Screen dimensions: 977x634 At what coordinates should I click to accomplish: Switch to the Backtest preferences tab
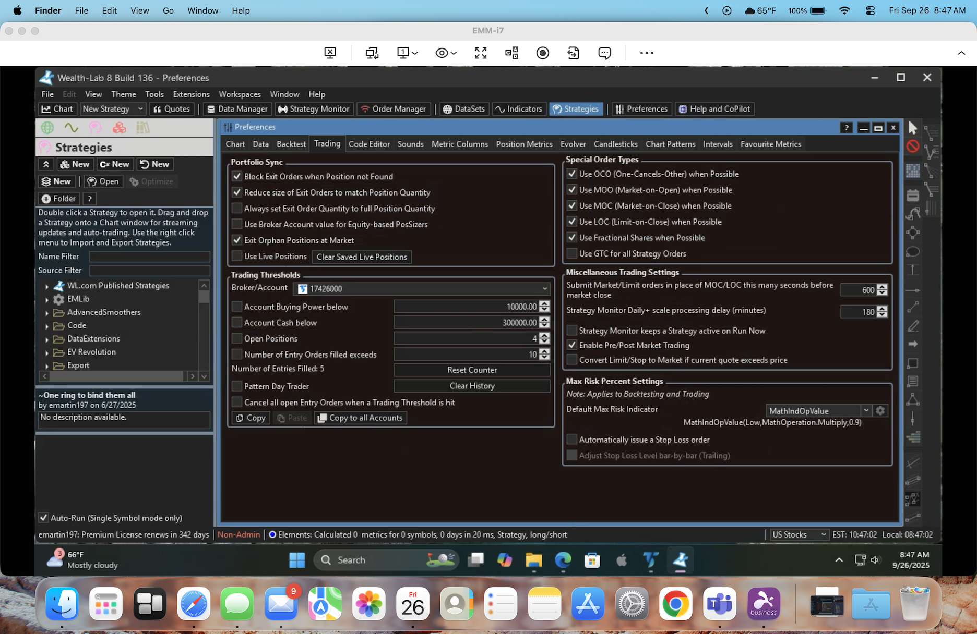[291, 144]
